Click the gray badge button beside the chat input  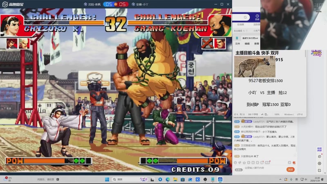(x=239, y=170)
